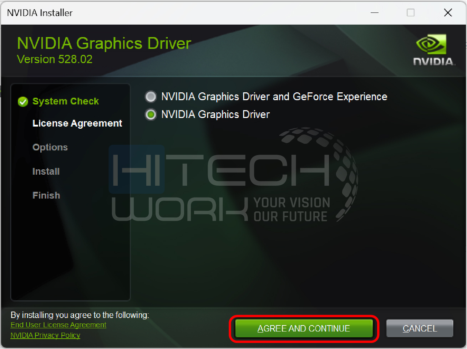Screen dimensions: 467x349
Task: Click the NVIDIA logo icon
Action: [x=434, y=50]
